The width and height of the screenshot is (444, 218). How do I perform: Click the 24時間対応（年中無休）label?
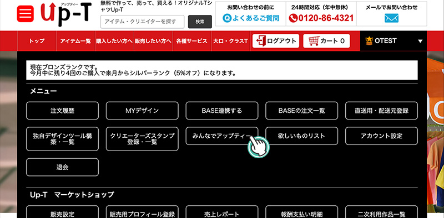321,8
